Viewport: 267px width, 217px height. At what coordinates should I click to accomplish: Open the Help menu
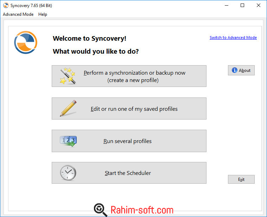coord(43,14)
